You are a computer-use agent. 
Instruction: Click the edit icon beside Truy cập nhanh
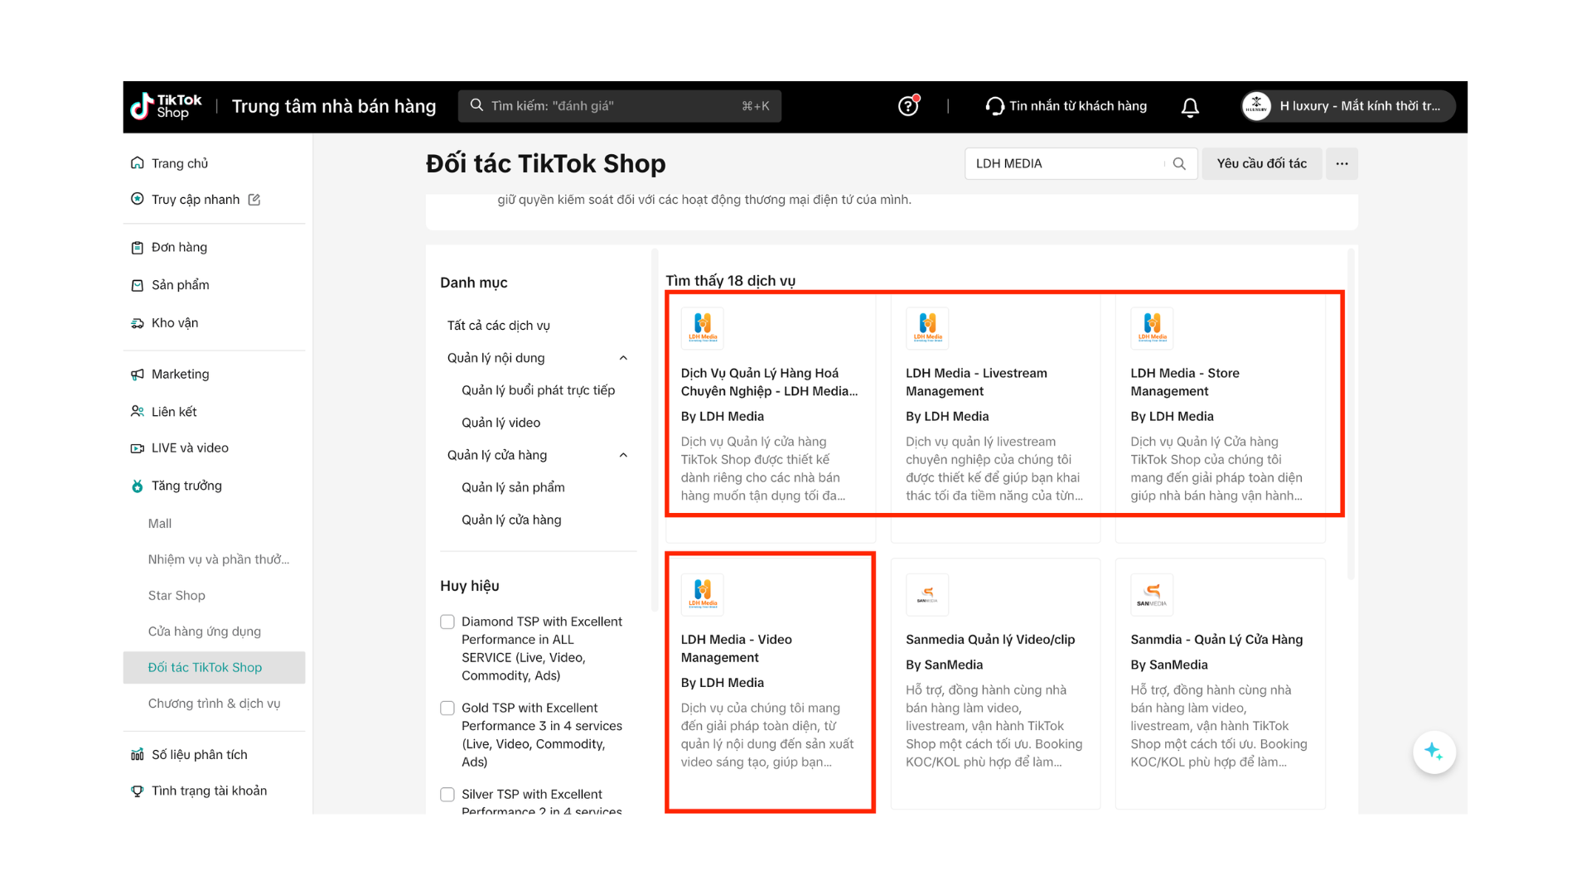[x=254, y=200]
